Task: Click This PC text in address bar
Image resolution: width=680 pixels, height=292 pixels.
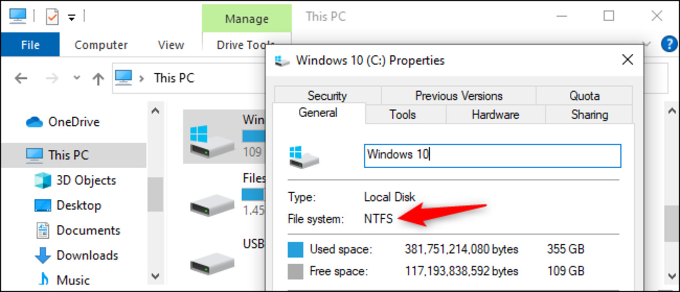Action: coord(174,78)
